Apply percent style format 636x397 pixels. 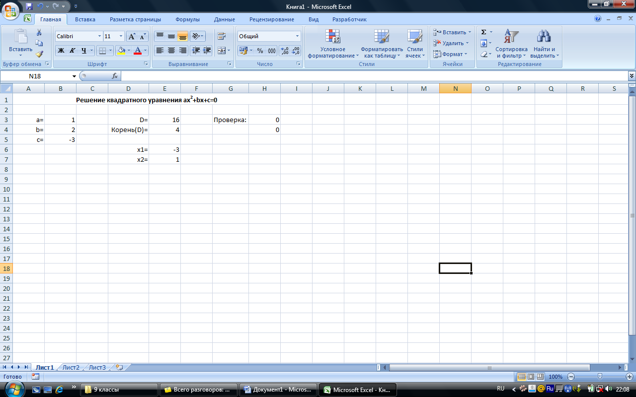tap(260, 51)
